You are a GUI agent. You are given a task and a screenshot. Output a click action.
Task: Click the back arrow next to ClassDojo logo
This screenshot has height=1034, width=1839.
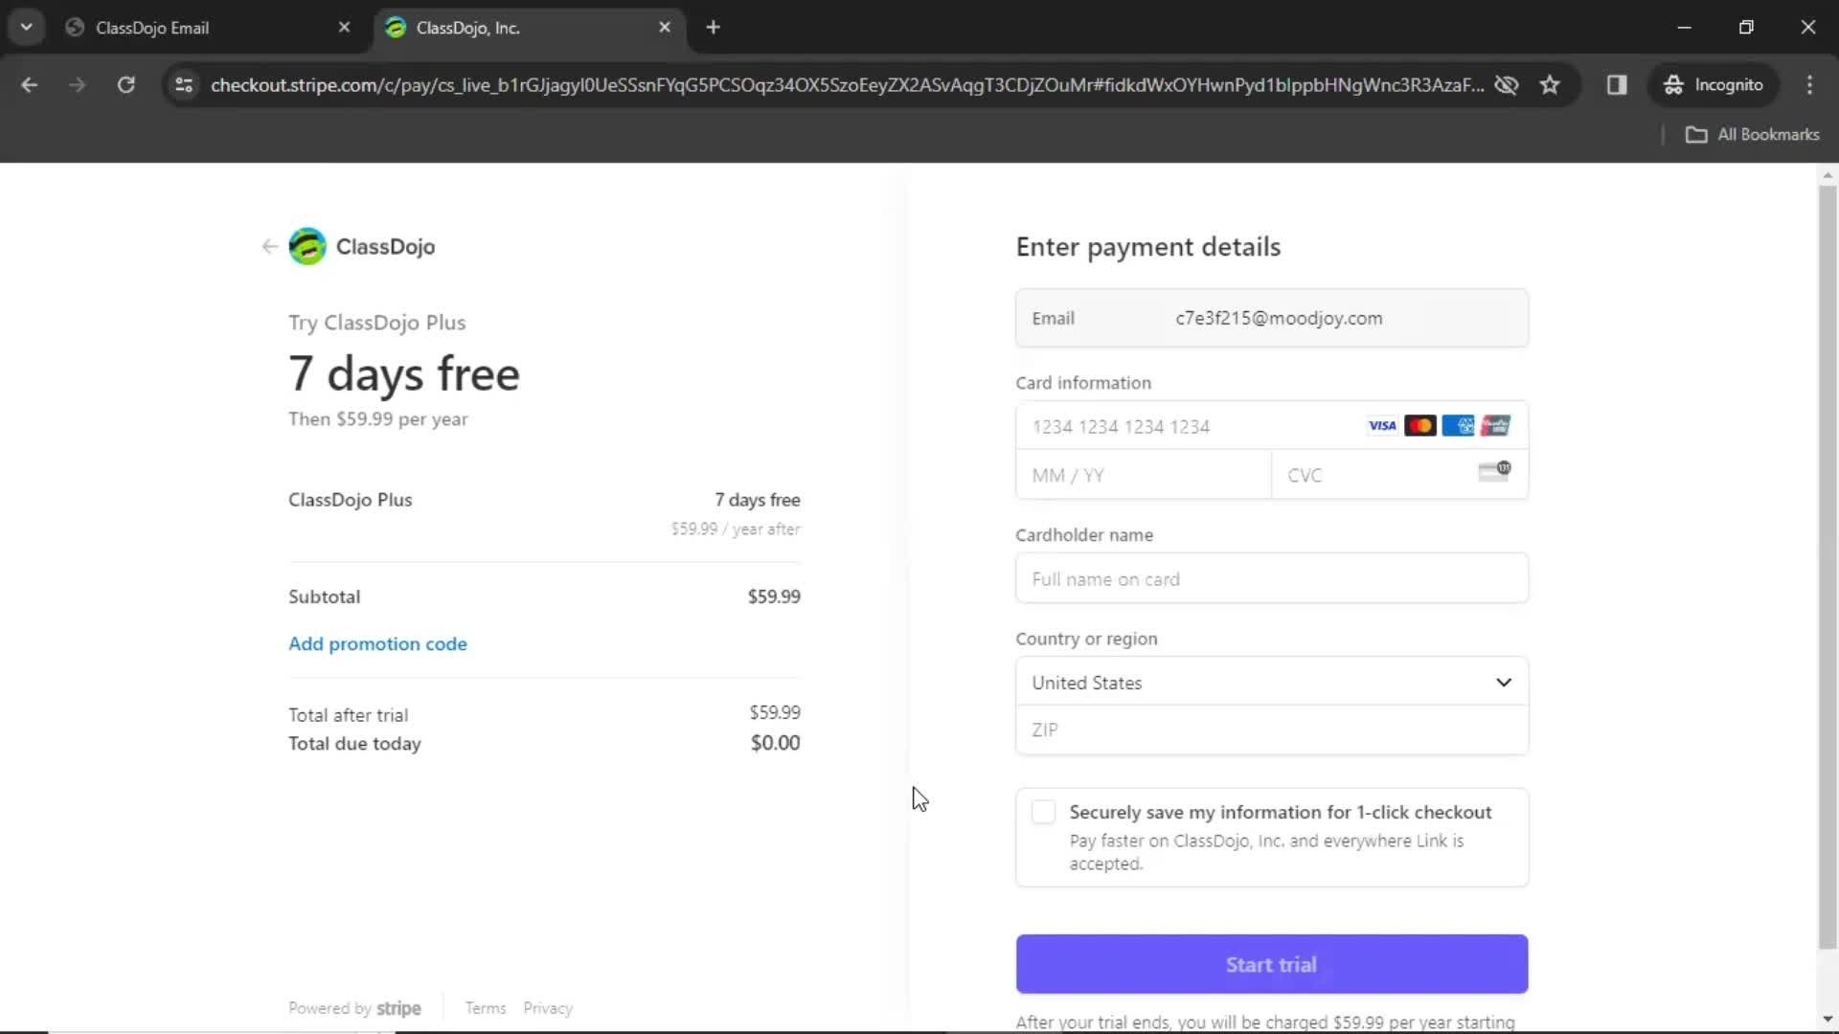click(269, 247)
